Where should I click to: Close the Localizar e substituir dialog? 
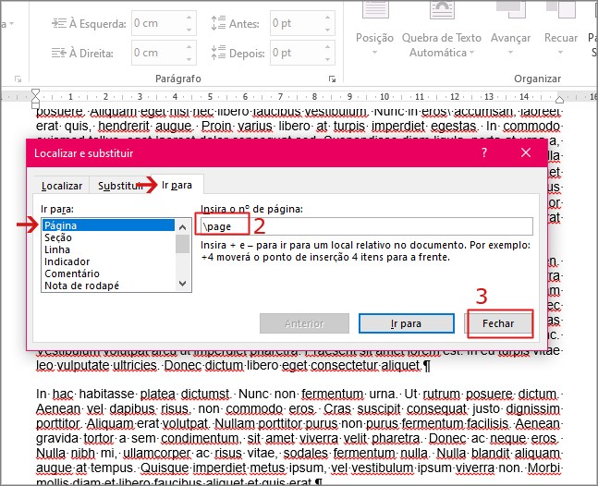(526, 152)
